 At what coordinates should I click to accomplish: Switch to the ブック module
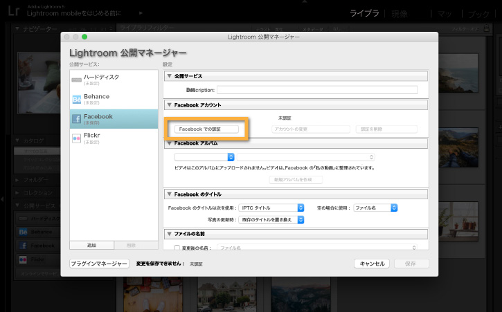[478, 14]
